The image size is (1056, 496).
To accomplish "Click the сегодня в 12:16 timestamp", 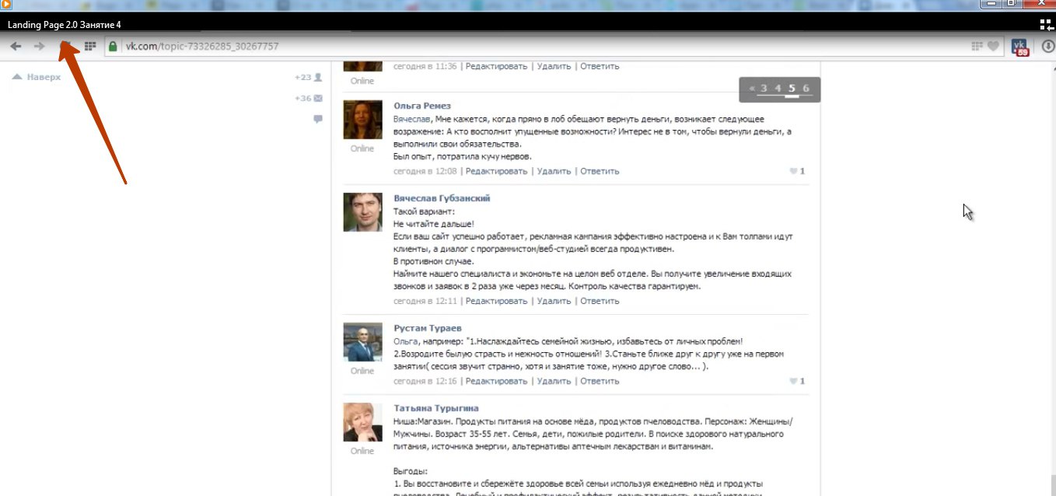I will coord(425,381).
